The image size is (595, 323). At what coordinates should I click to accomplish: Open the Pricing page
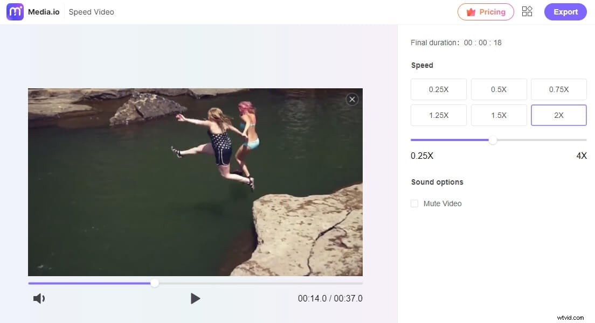(x=486, y=11)
